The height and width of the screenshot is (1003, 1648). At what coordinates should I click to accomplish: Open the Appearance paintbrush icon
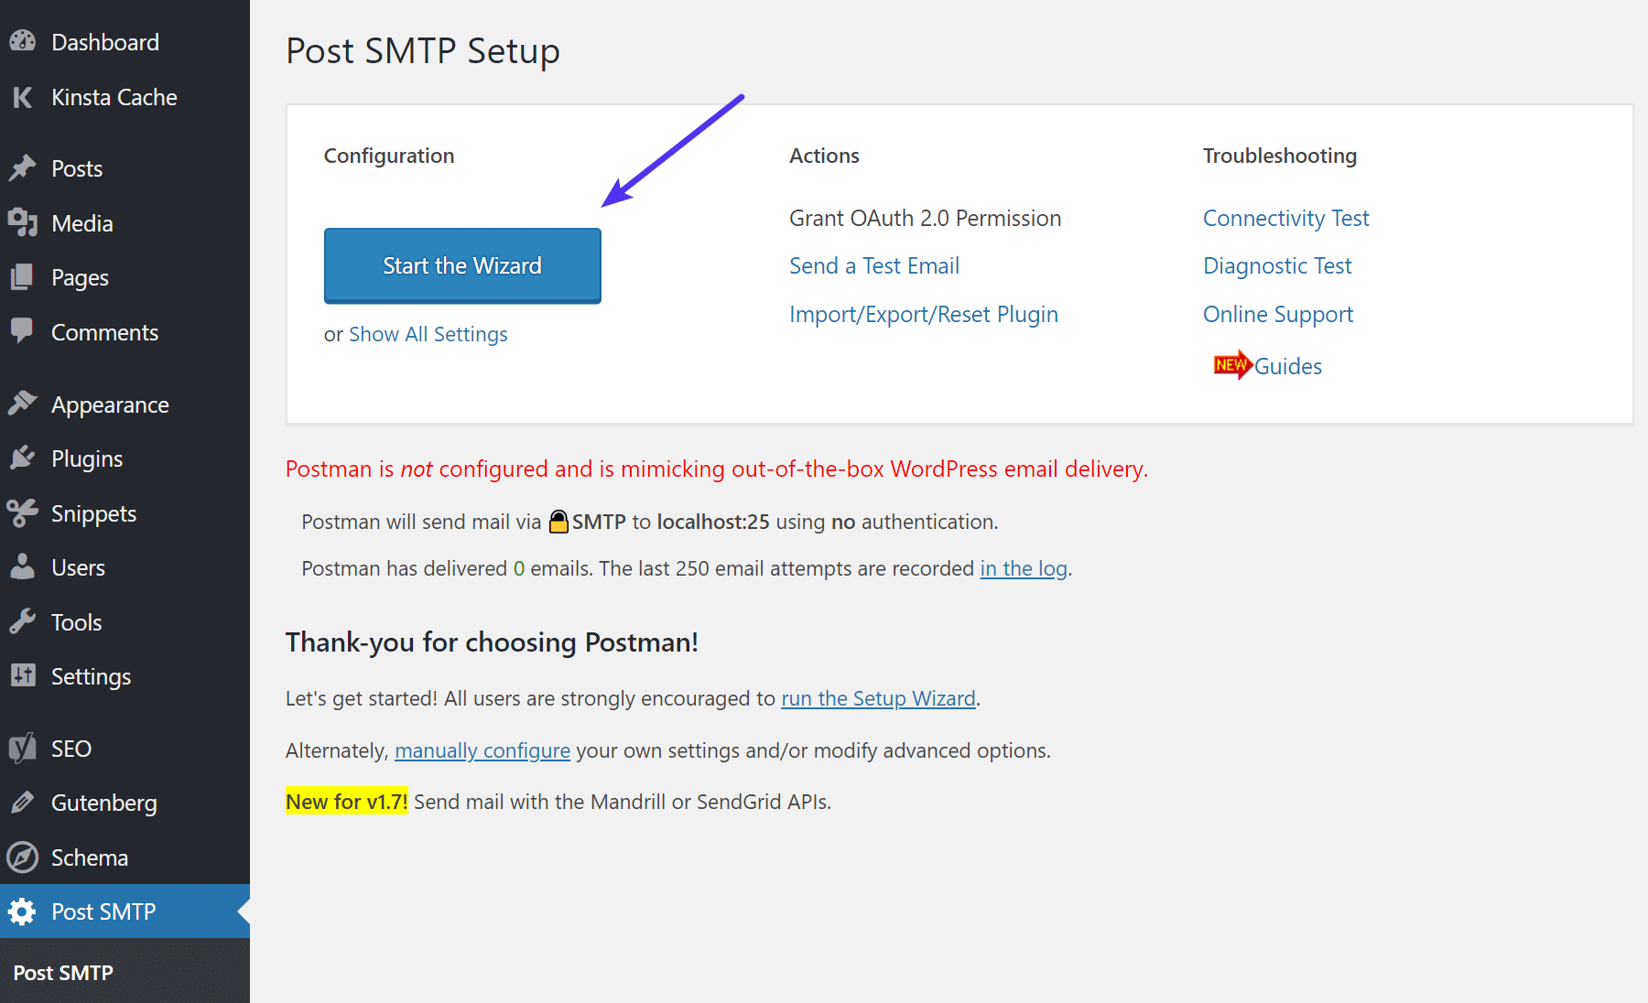coord(22,404)
